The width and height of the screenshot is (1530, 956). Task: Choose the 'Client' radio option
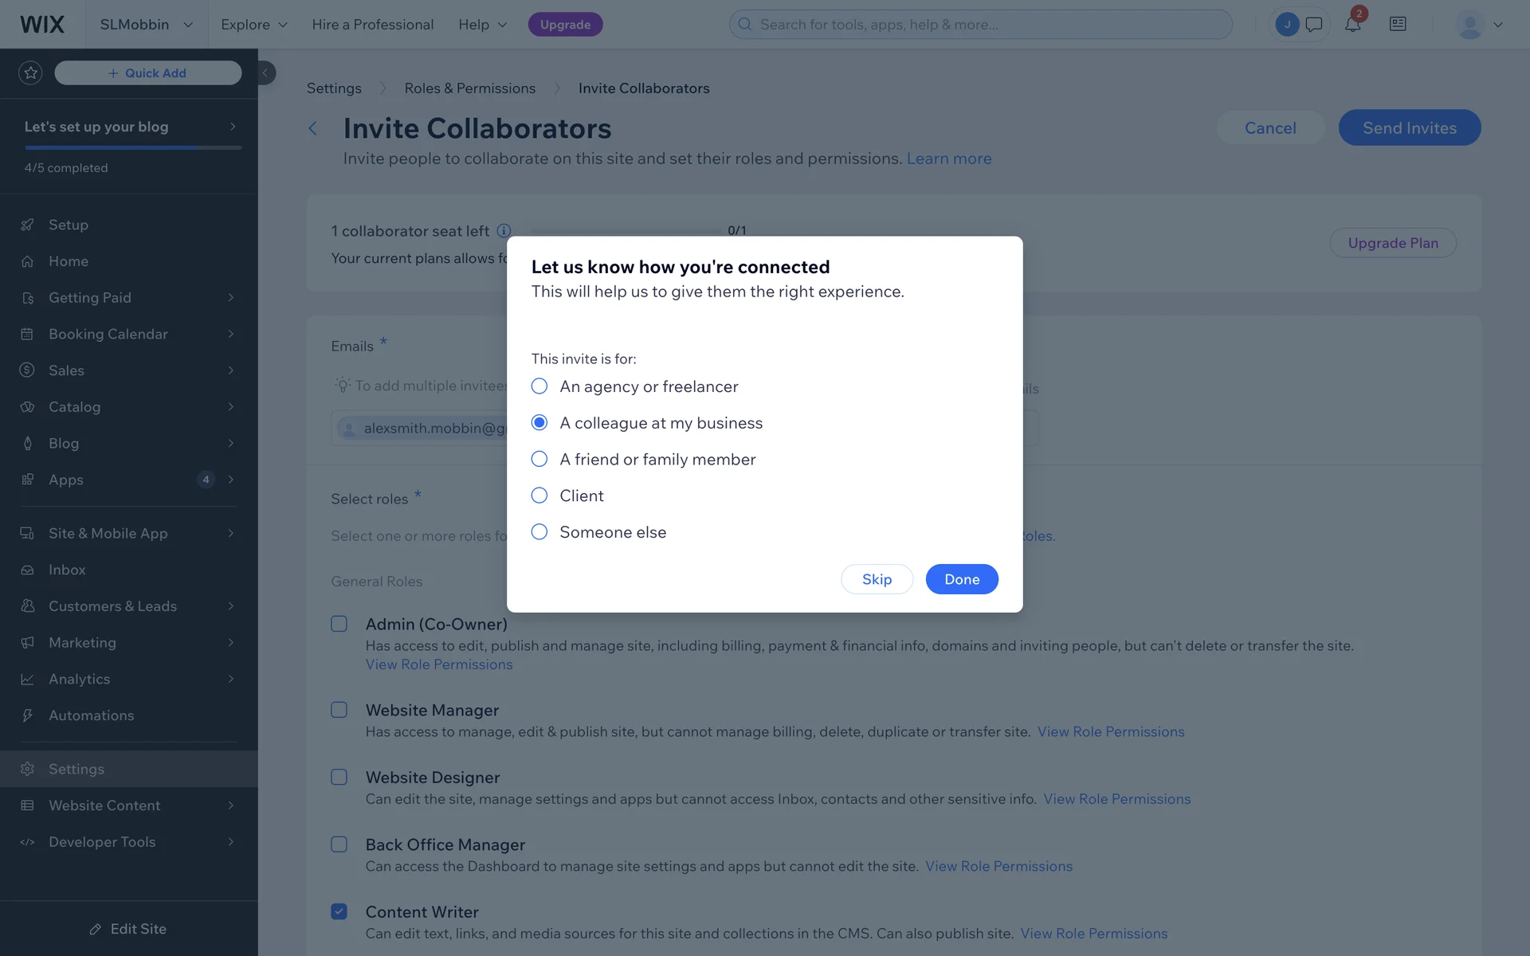pos(539,496)
